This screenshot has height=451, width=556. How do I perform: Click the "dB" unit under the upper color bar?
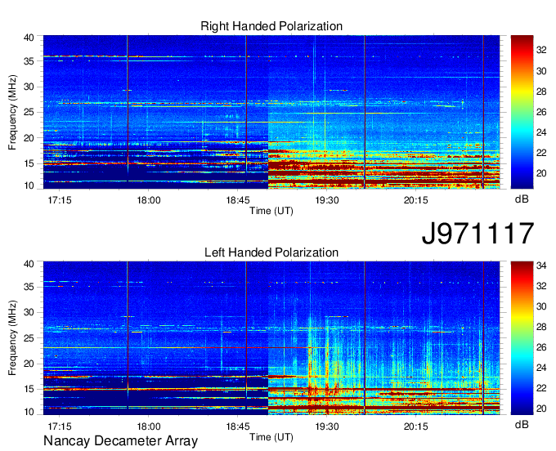522,199
